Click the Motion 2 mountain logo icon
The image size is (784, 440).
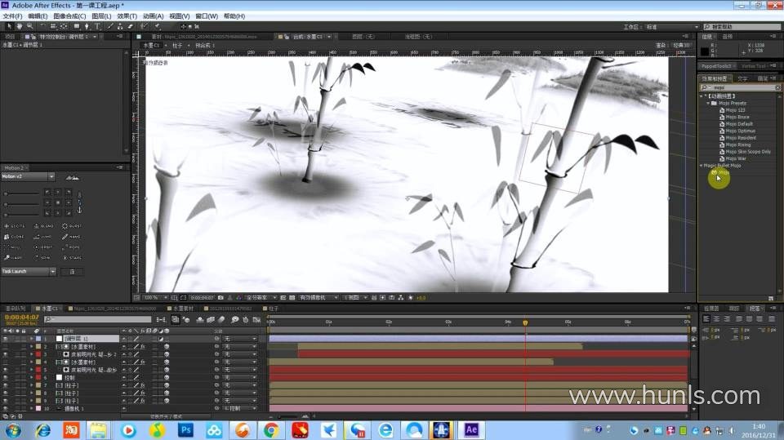coord(72,177)
